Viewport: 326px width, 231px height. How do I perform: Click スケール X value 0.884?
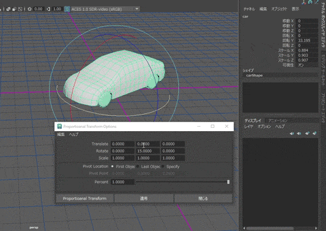307,50
